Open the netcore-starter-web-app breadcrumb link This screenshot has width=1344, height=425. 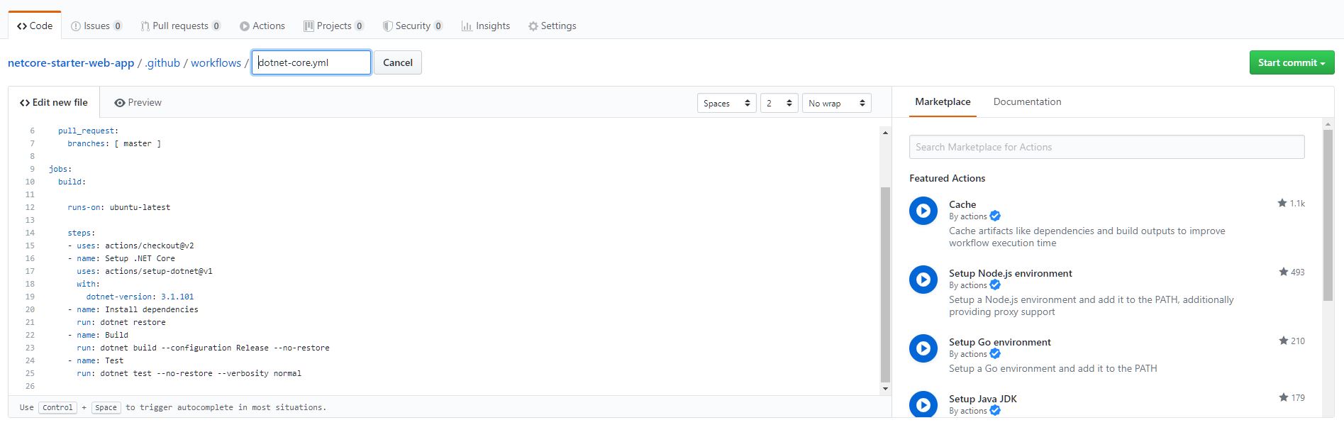71,63
